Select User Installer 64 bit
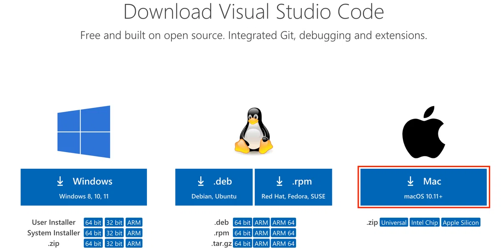 coord(94,222)
